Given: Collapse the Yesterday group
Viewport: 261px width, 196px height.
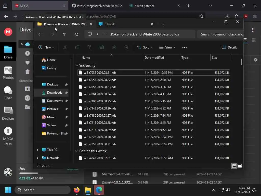Looking at the screenshot, I should (77, 66).
